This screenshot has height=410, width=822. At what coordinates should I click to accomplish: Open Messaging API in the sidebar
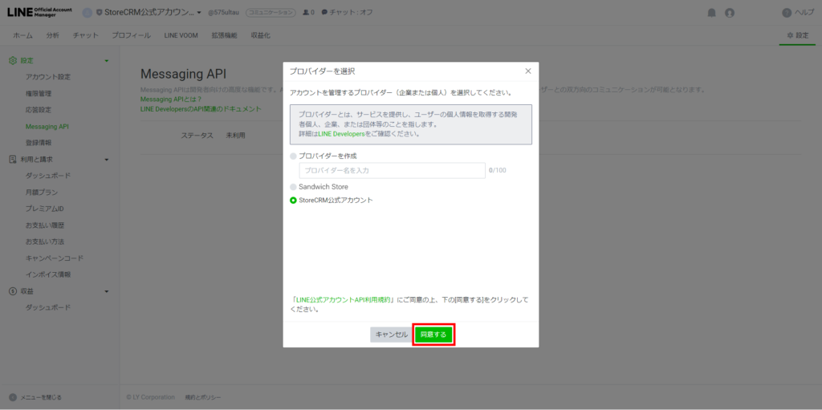(47, 126)
